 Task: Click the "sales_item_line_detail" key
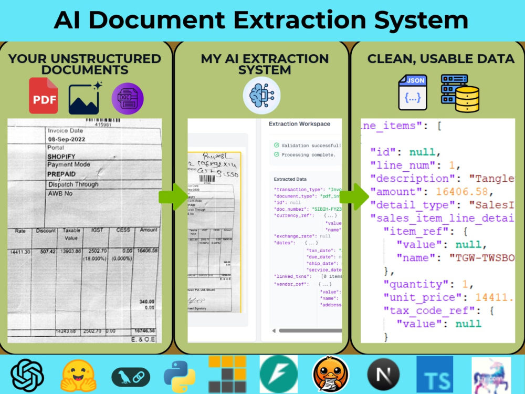point(442,218)
